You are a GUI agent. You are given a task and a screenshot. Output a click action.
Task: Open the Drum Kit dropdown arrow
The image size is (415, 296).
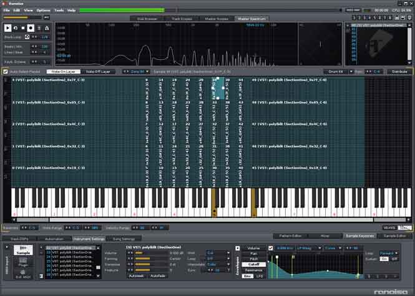click(x=351, y=72)
